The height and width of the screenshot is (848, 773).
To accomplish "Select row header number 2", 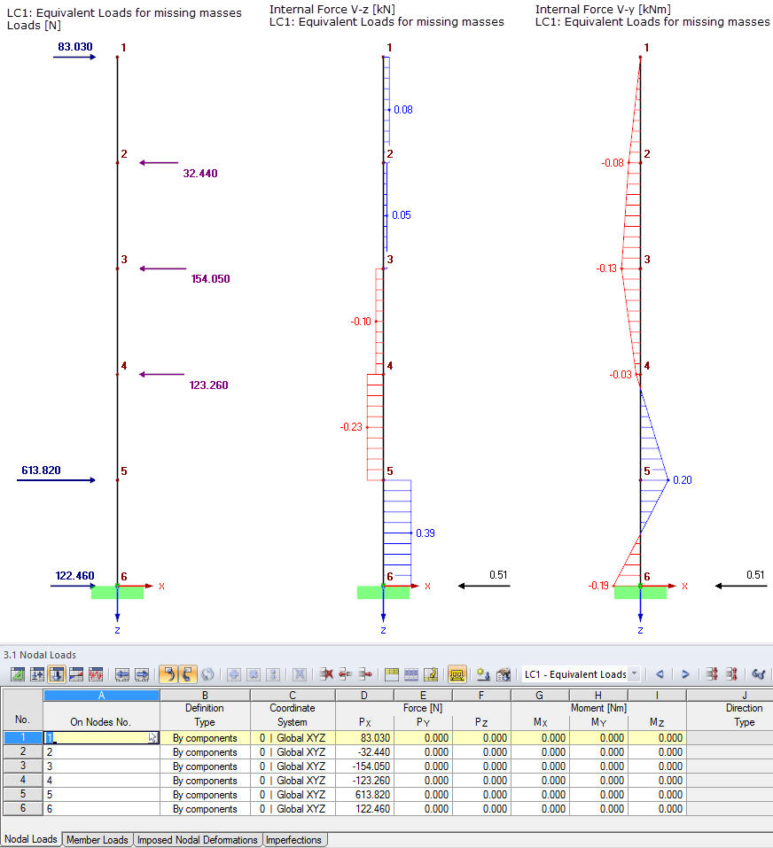I will click(23, 751).
